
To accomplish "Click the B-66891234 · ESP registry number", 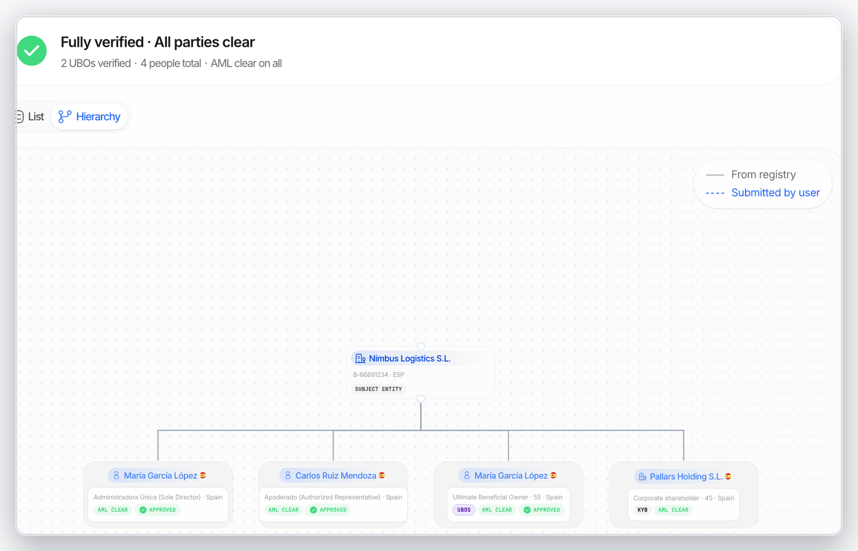I will coord(379,374).
